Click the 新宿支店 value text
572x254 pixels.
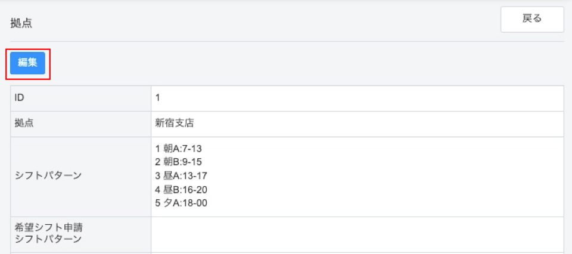[x=175, y=124]
